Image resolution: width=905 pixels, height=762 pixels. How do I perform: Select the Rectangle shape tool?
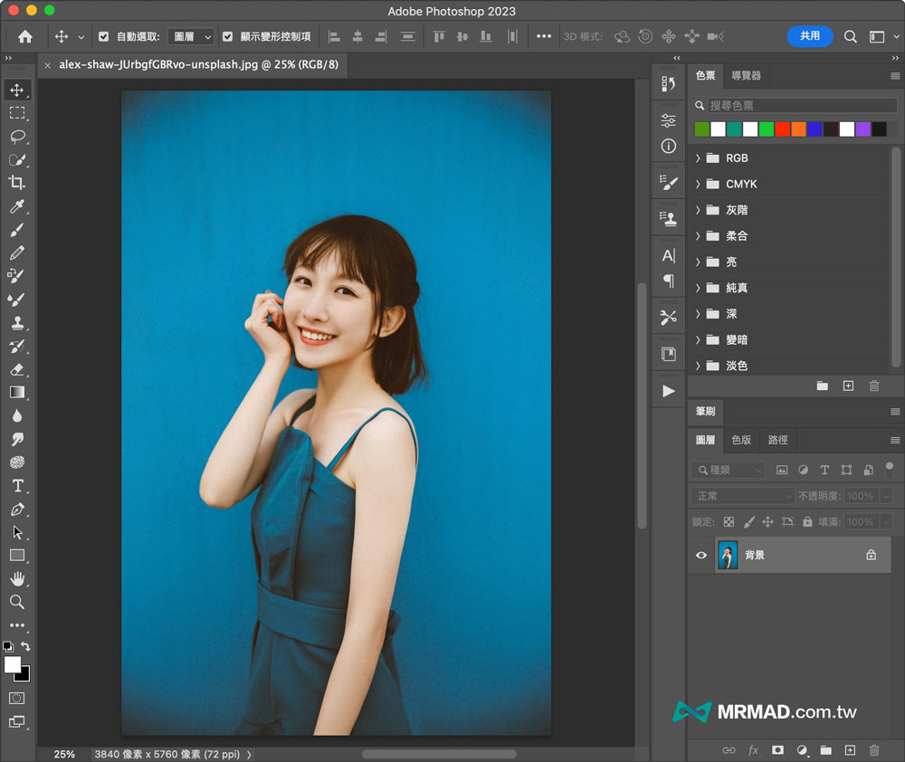[x=17, y=556]
